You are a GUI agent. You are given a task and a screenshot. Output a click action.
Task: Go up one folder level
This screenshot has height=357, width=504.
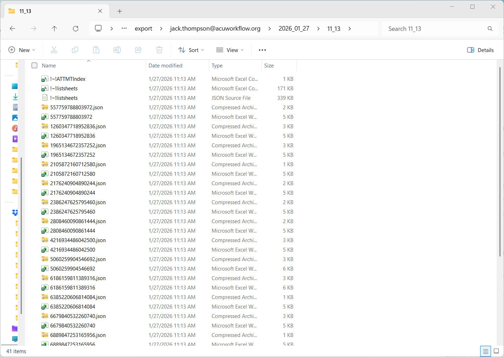point(54,28)
